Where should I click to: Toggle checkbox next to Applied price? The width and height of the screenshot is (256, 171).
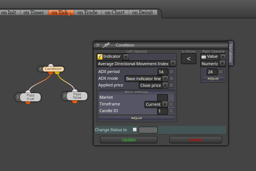pyautogui.click(x=171, y=85)
